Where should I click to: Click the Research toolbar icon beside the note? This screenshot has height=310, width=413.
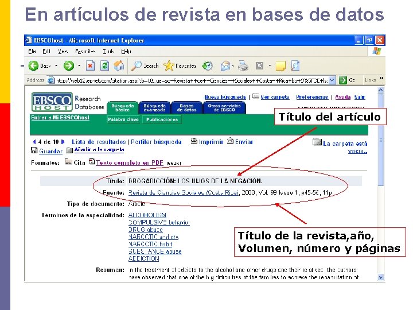(295, 65)
